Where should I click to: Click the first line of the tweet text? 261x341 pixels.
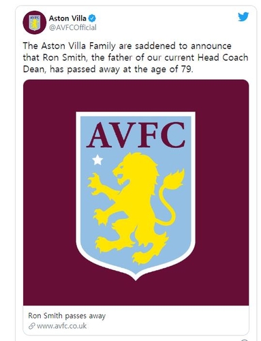[x=127, y=46]
